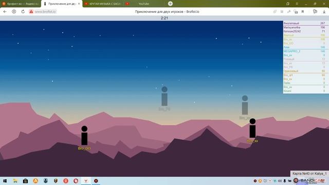Open the Yandex shield protect icon
Screen dimensions: 329x185
(315, 11)
